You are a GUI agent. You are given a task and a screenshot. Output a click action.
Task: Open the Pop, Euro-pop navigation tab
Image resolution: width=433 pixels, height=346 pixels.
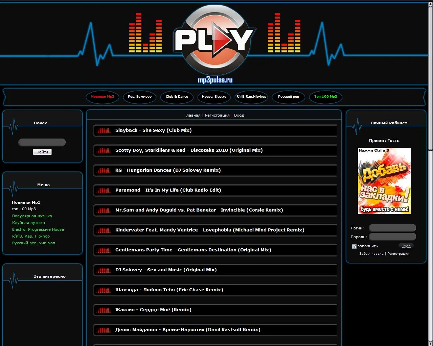tap(140, 97)
